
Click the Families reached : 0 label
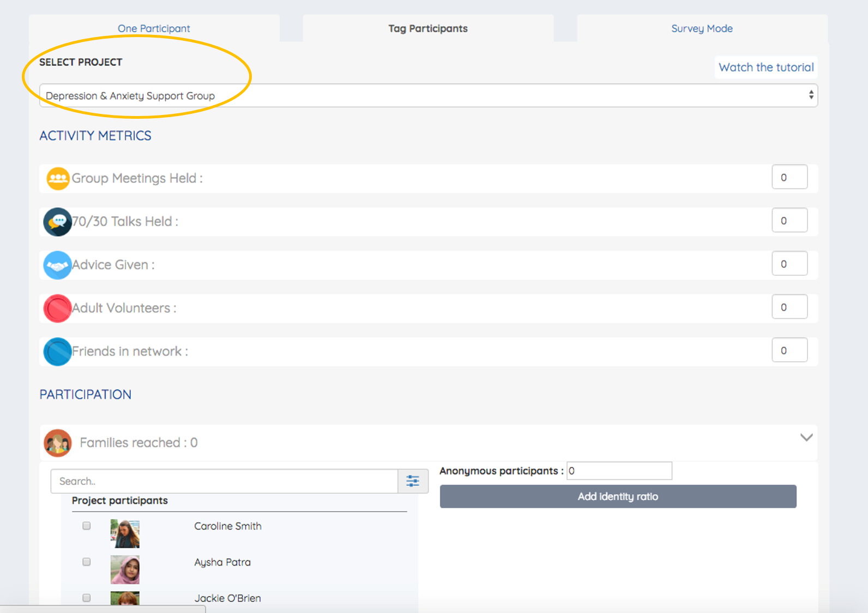point(138,442)
